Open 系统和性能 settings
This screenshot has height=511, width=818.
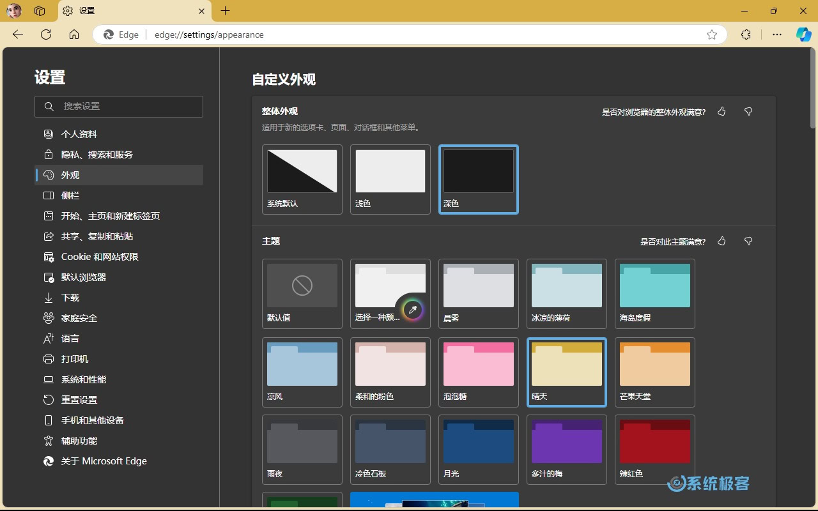click(119, 379)
